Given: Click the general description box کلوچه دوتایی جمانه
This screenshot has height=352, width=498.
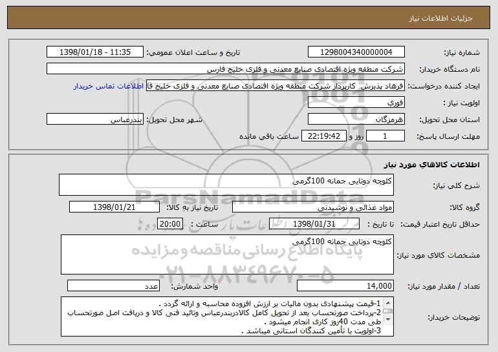Looking at the screenshot, I should [x=226, y=185].
